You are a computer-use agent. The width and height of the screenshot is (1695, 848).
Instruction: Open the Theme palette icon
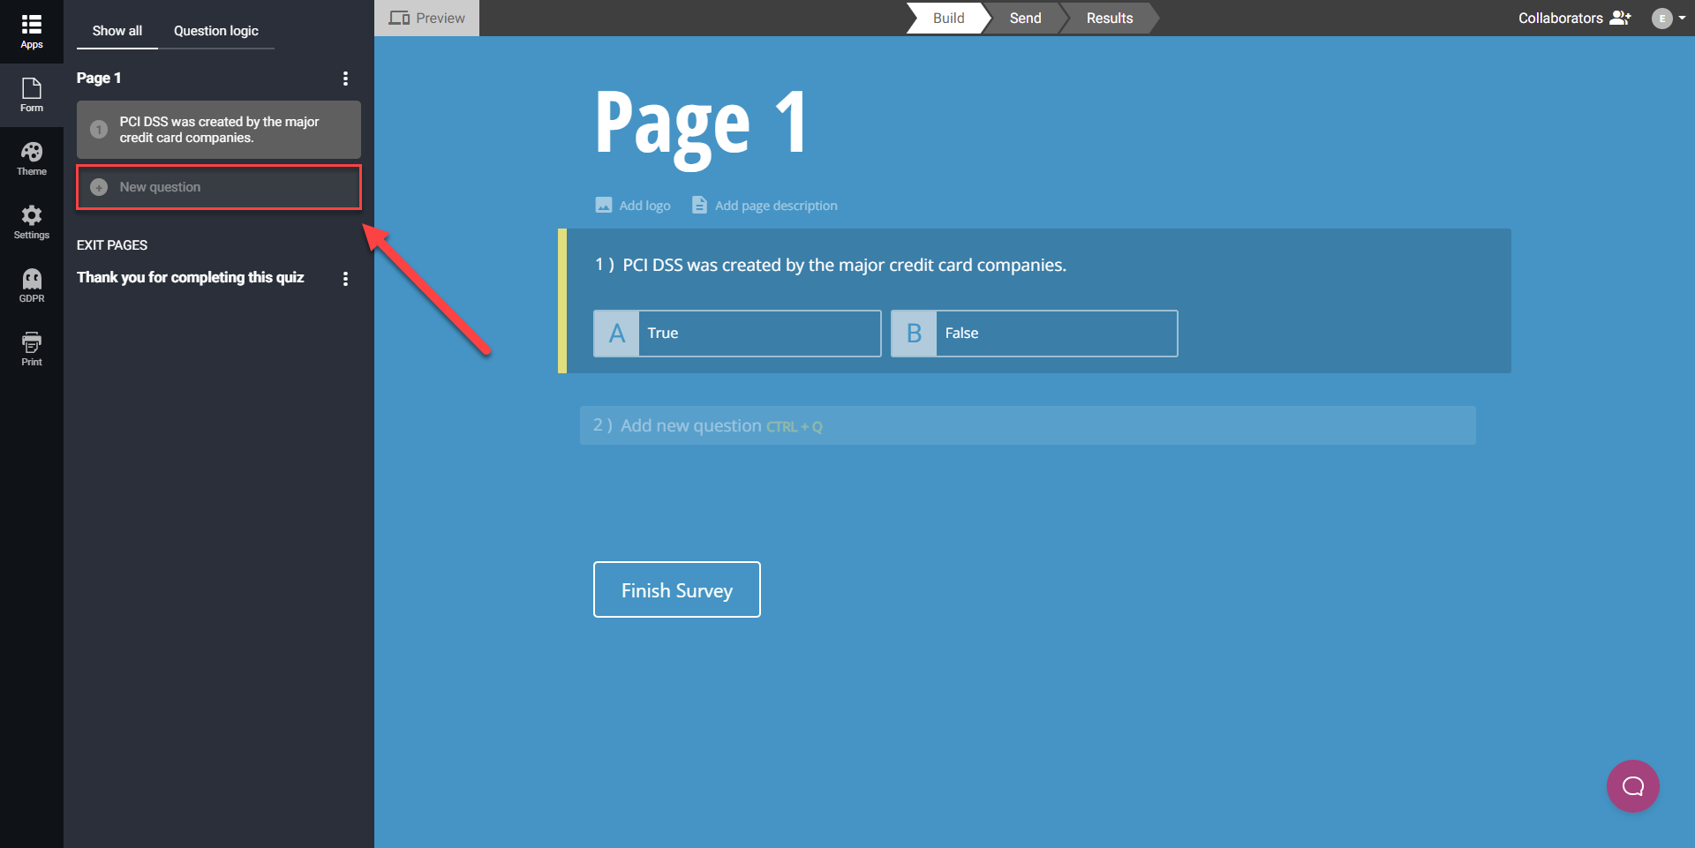(32, 152)
